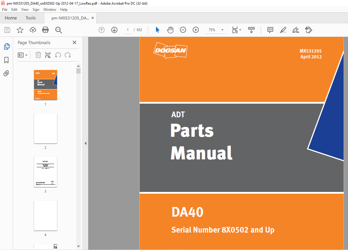Select the Highlight text tool
This screenshot has height=250, width=348.
[x=283, y=30]
